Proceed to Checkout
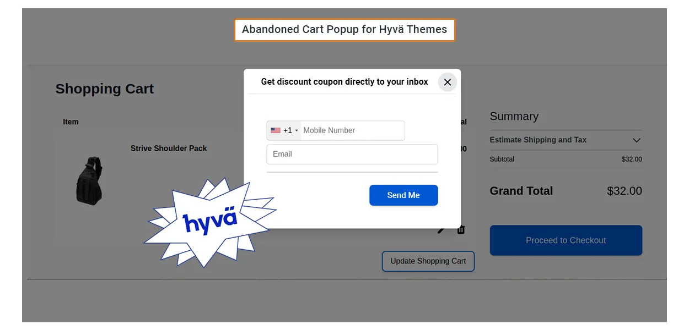The height and width of the screenshot is (330, 689). (x=566, y=240)
